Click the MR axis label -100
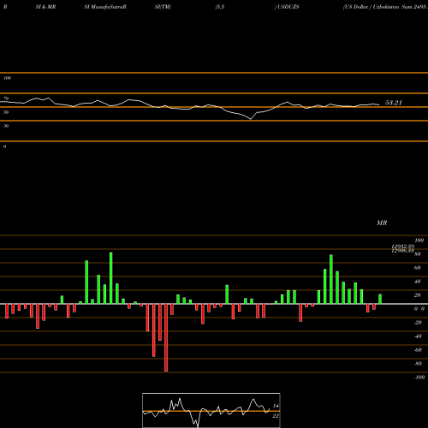Viewport: 428px width, 428px height. [x=419, y=377]
